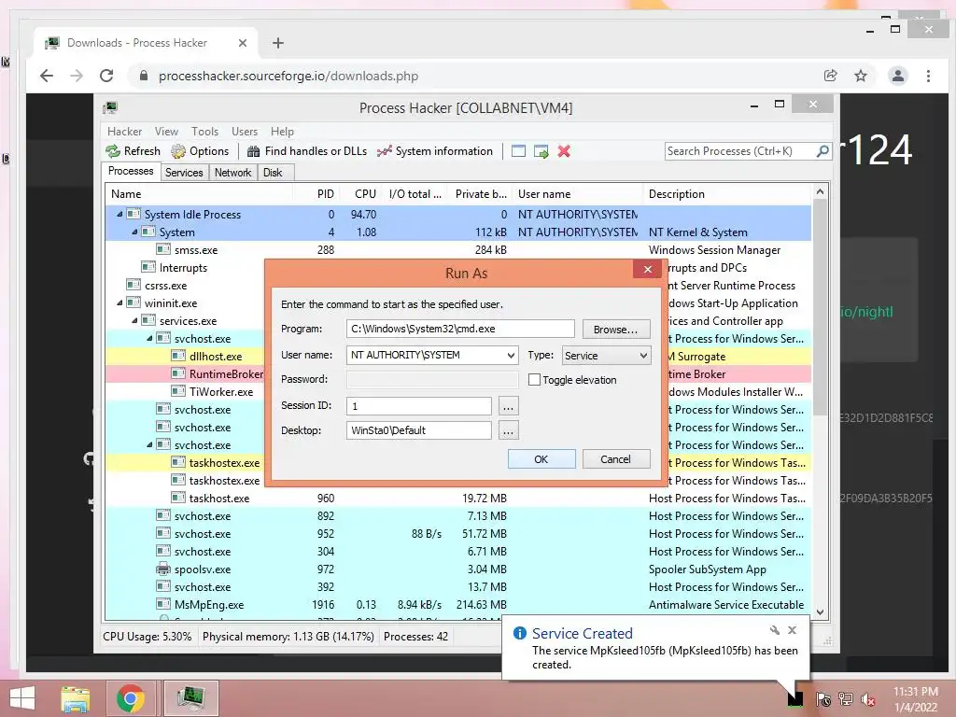
Task: Bookmark this page with the star icon
Action: tap(860, 76)
